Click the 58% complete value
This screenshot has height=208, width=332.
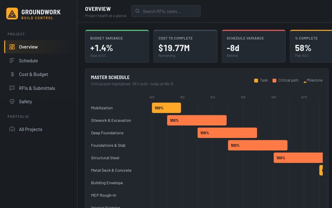(x=303, y=48)
